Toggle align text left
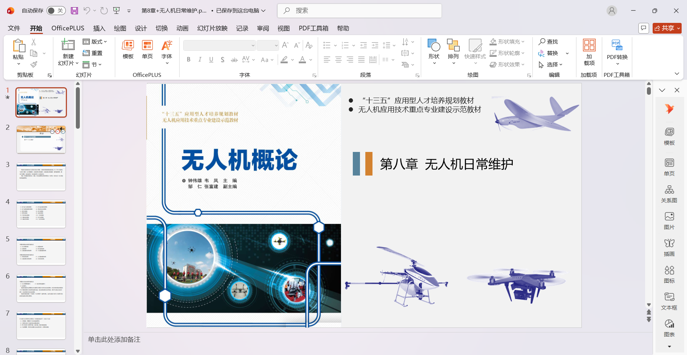The image size is (687, 355). click(x=327, y=60)
